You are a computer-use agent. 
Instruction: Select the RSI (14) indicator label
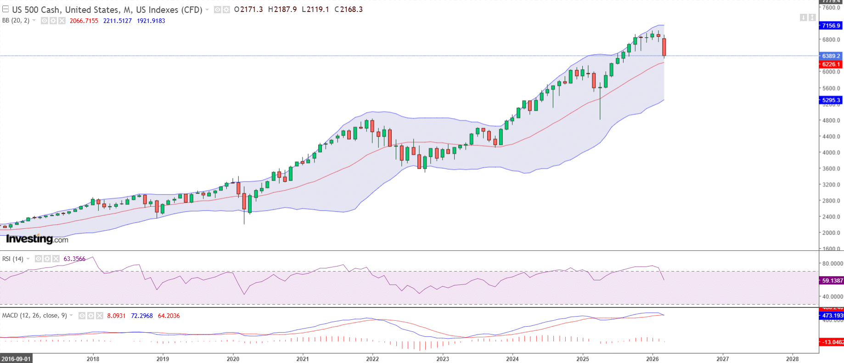pyautogui.click(x=14, y=259)
